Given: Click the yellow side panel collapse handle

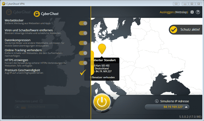Looking at the screenshot, I should click(x=92, y=63).
